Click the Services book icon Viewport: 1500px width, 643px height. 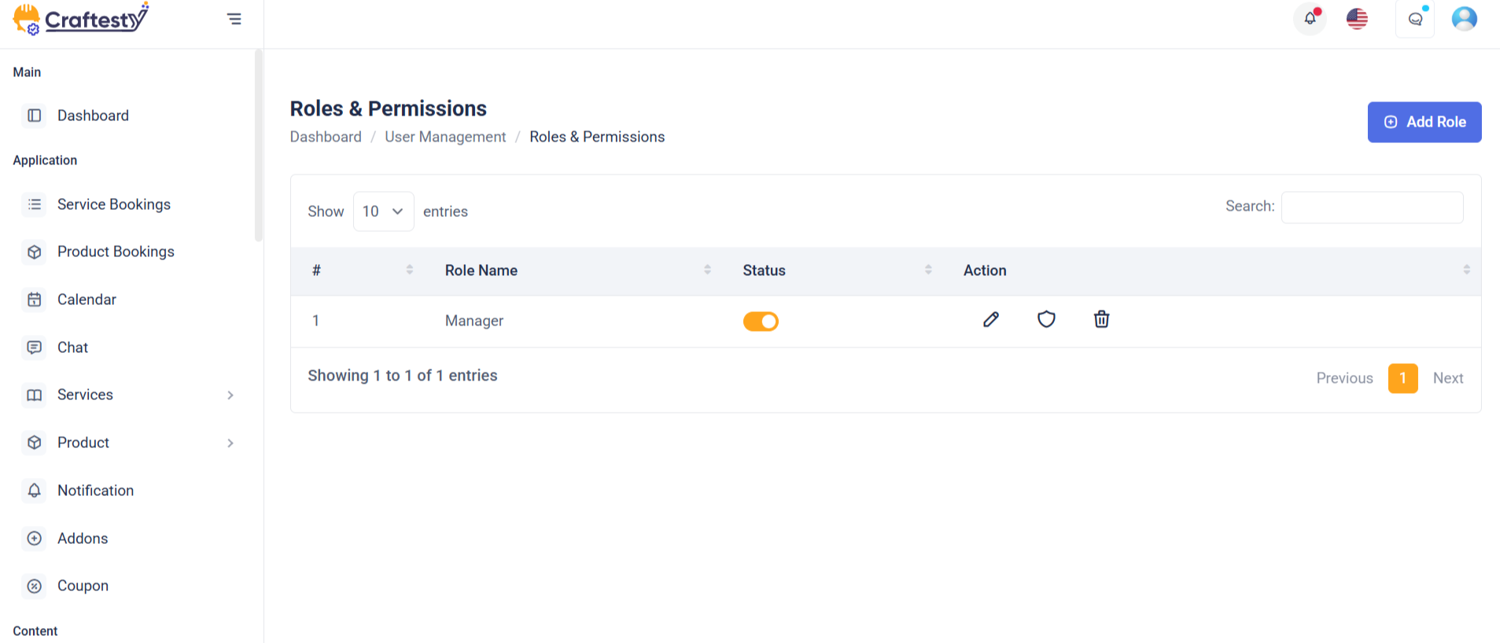pos(35,395)
